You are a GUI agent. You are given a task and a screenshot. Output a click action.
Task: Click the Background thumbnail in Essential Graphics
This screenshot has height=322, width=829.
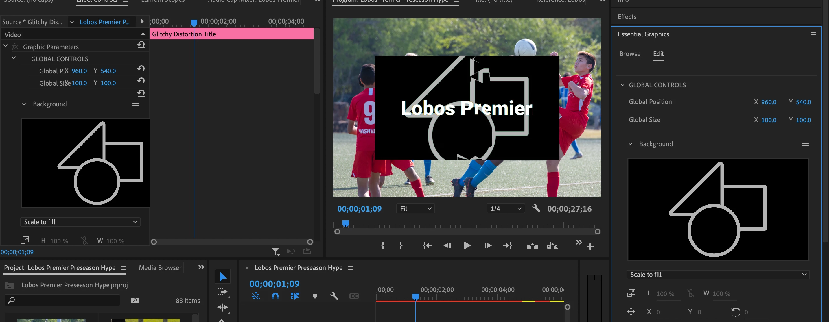point(718,209)
